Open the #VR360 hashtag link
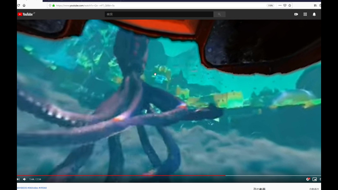 point(43,188)
